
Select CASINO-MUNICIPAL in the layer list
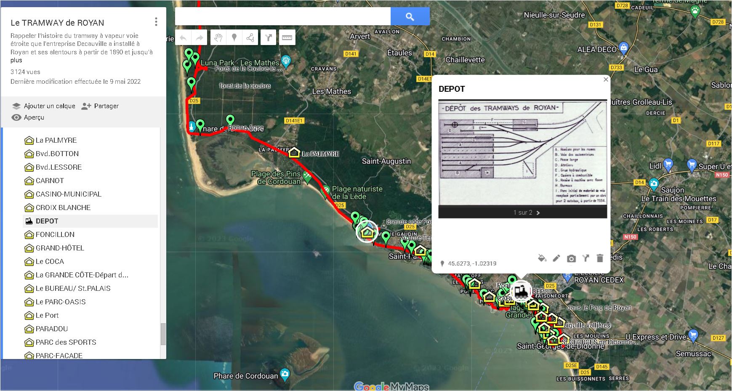coord(91,194)
